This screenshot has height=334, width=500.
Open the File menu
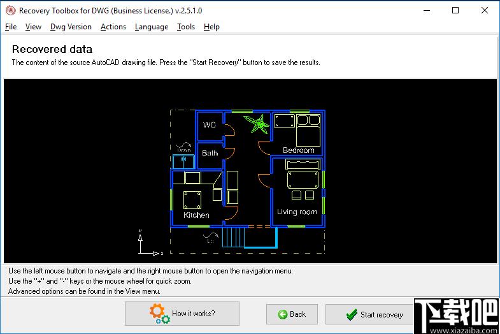(x=11, y=27)
